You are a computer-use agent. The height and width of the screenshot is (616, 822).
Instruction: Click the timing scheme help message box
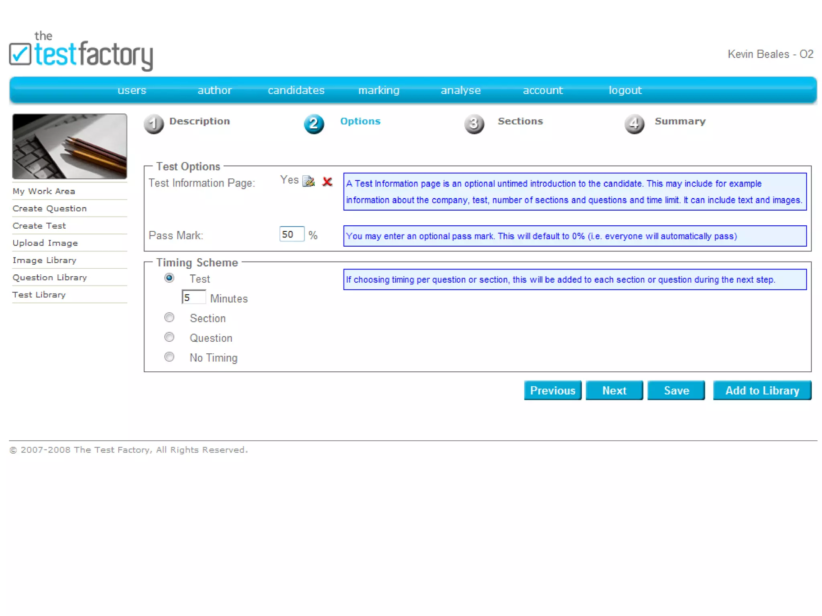pos(575,280)
